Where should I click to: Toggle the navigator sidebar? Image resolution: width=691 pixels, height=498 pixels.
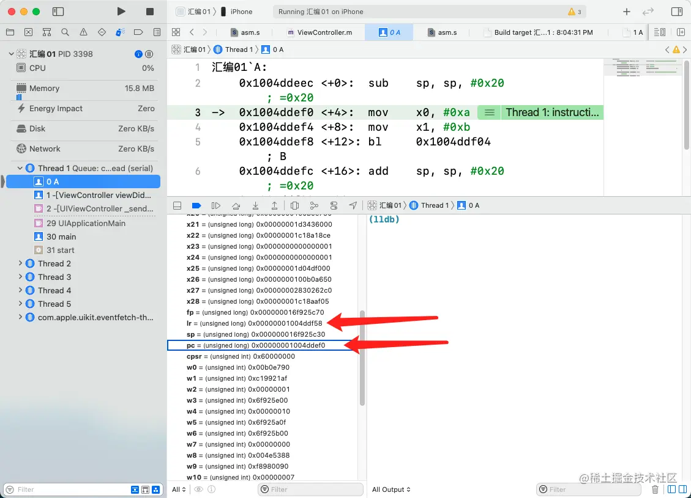coord(58,12)
